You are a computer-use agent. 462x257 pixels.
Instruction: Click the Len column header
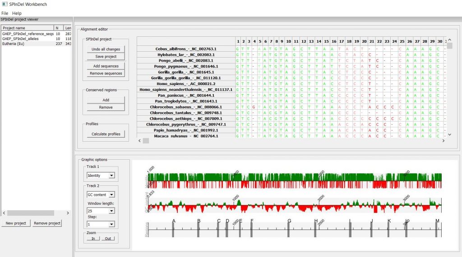[x=68, y=28]
